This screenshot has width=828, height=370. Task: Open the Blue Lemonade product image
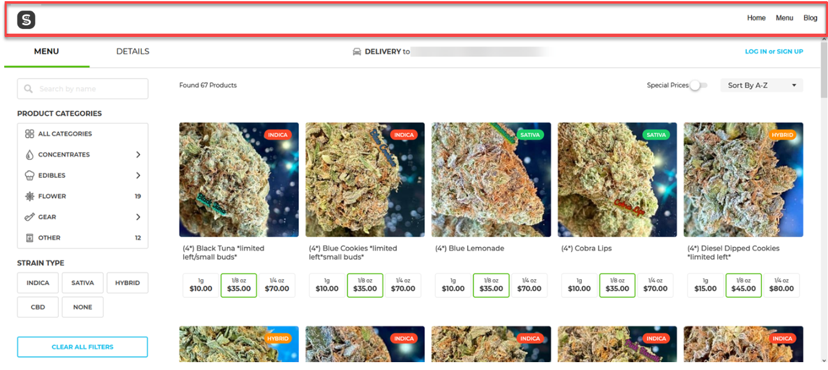tap(491, 180)
